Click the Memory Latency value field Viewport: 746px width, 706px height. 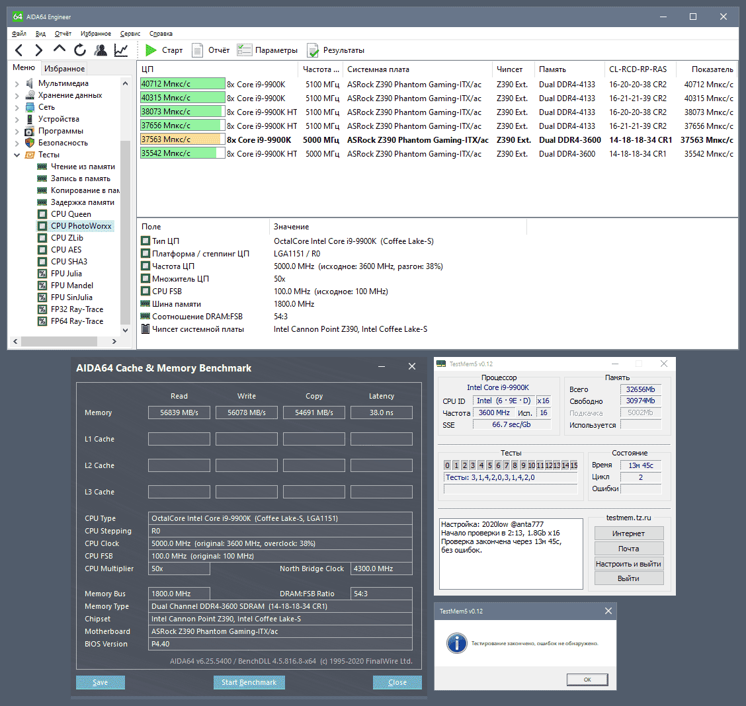pyautogui.click(x=382, y=412)
